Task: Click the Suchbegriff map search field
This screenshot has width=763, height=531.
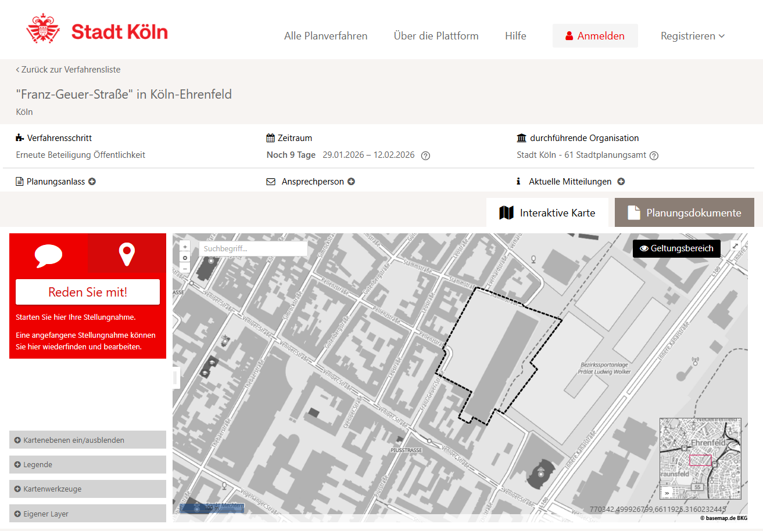Action: 253,249
